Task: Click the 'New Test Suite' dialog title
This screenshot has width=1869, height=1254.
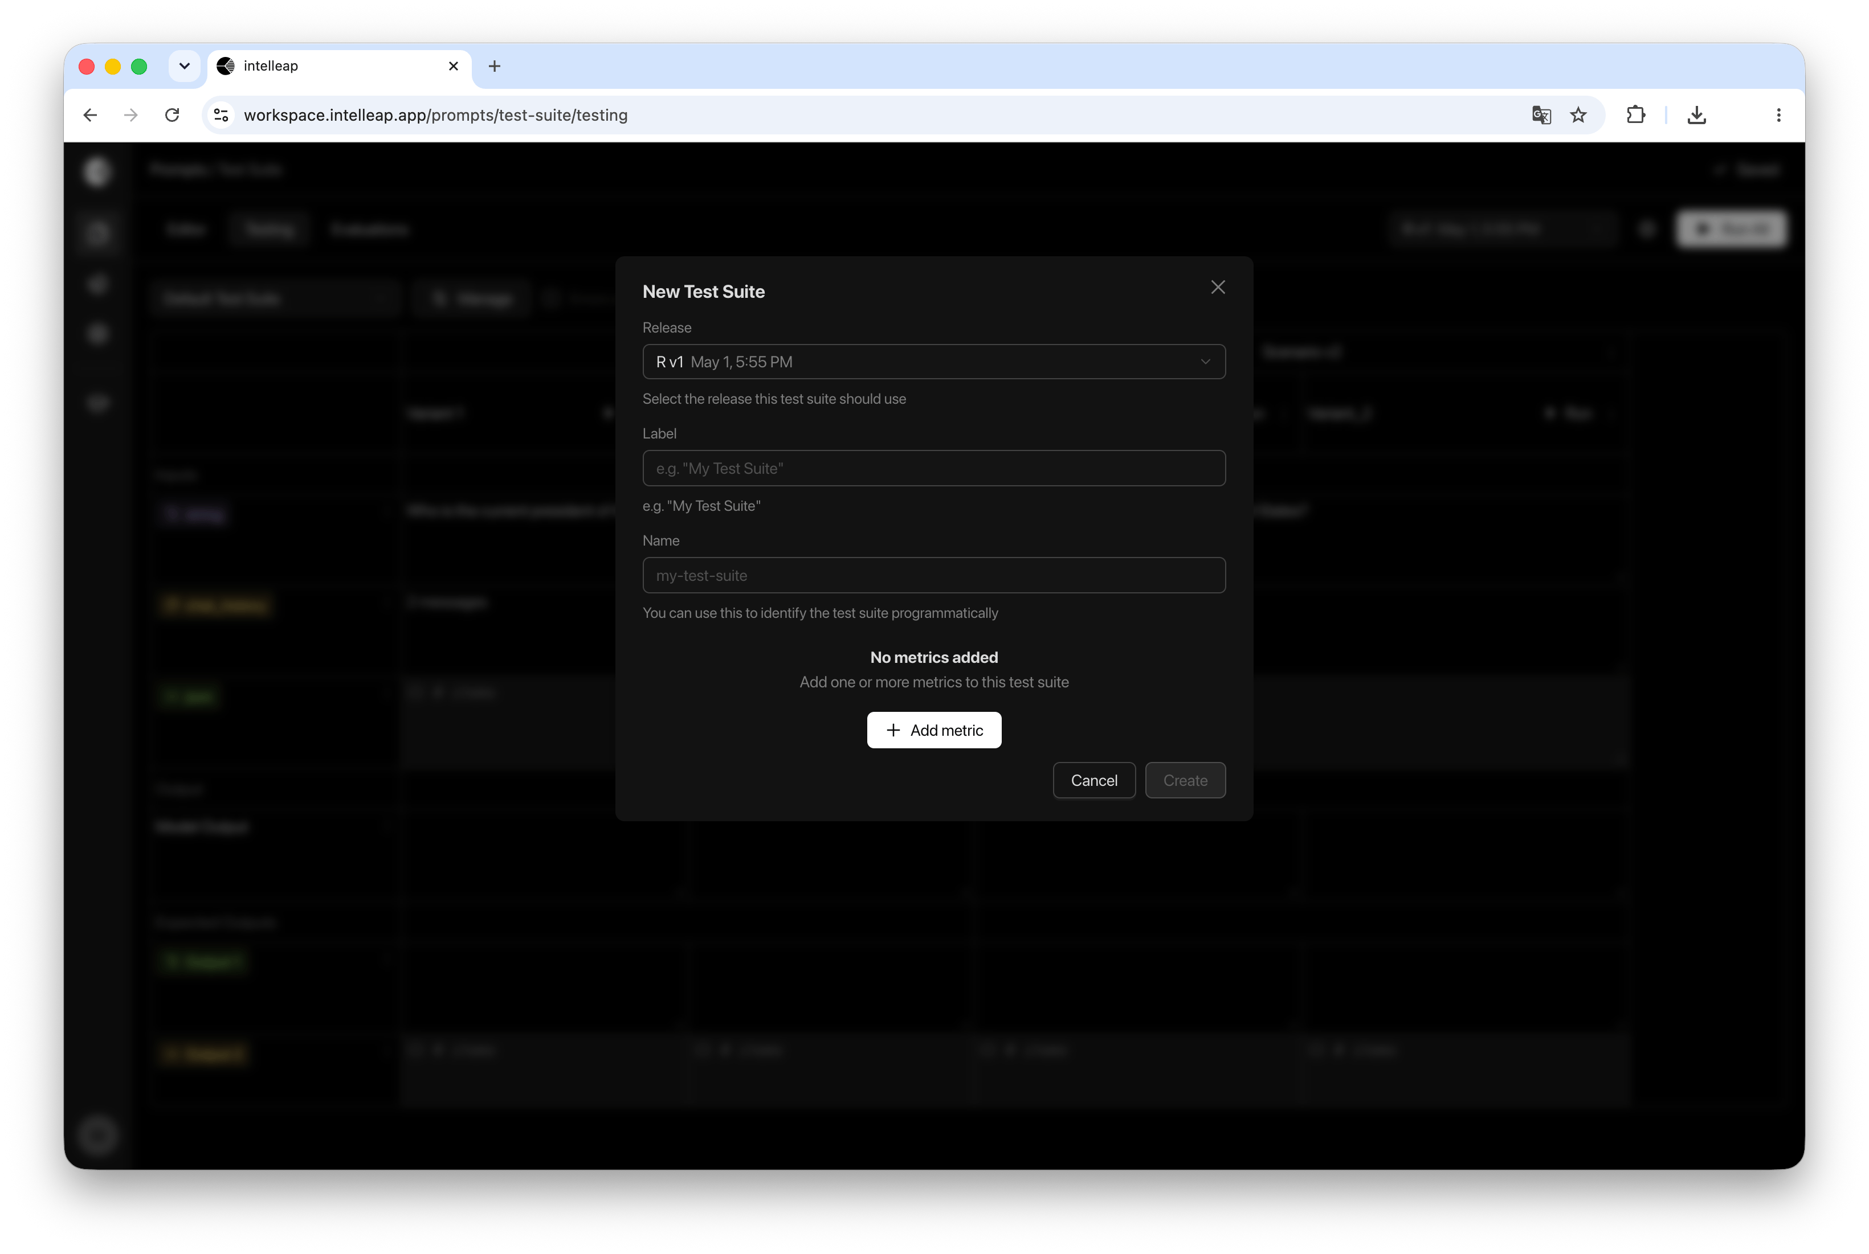Action: [703, 292]
